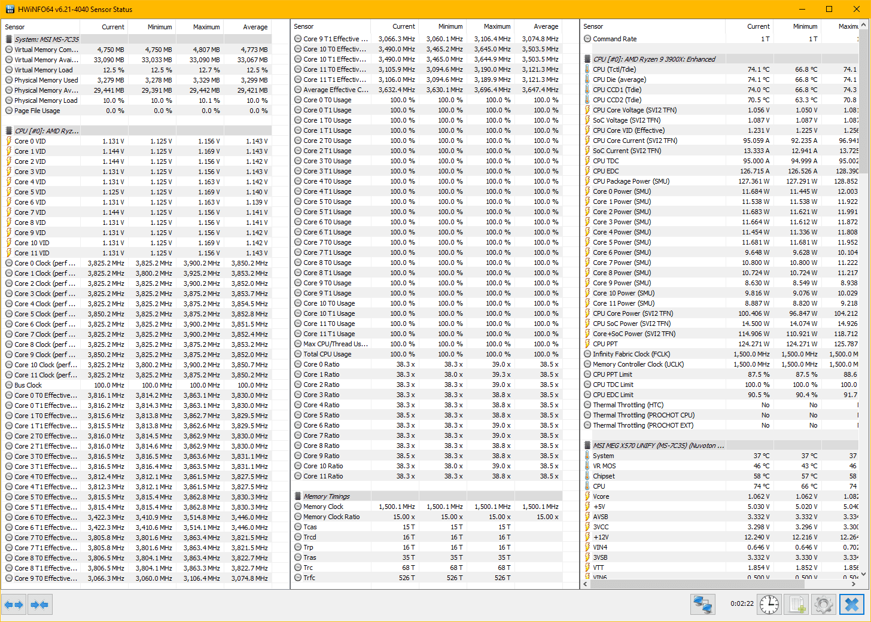Viewport: 871px width, 622px height.
Task: Close sensor status with the blue X button
Action: (x=852, y=605)
